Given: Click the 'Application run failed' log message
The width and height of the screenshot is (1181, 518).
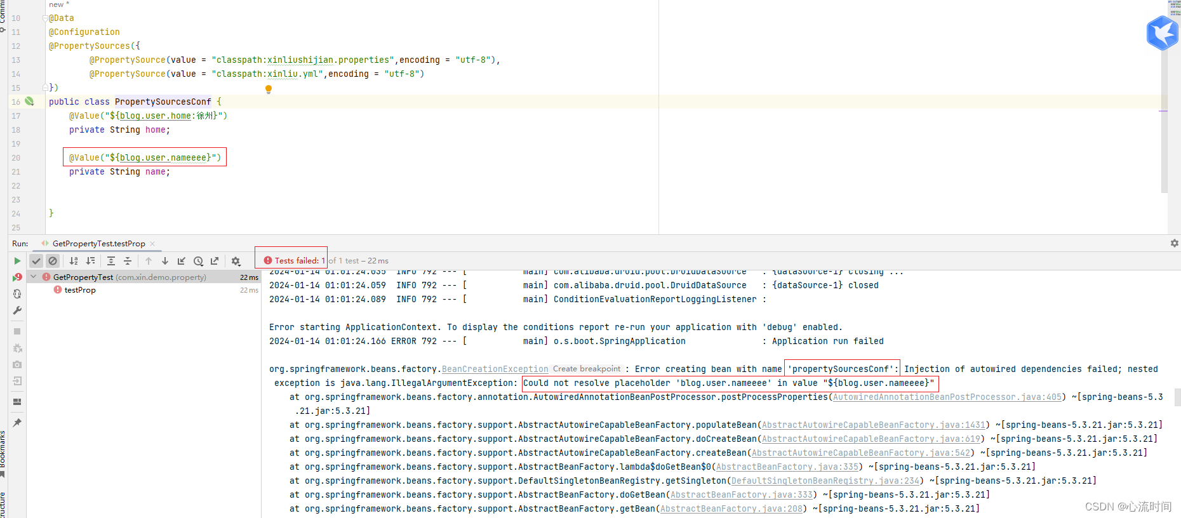Looking at the screenshot, I should tap(828, 341).
